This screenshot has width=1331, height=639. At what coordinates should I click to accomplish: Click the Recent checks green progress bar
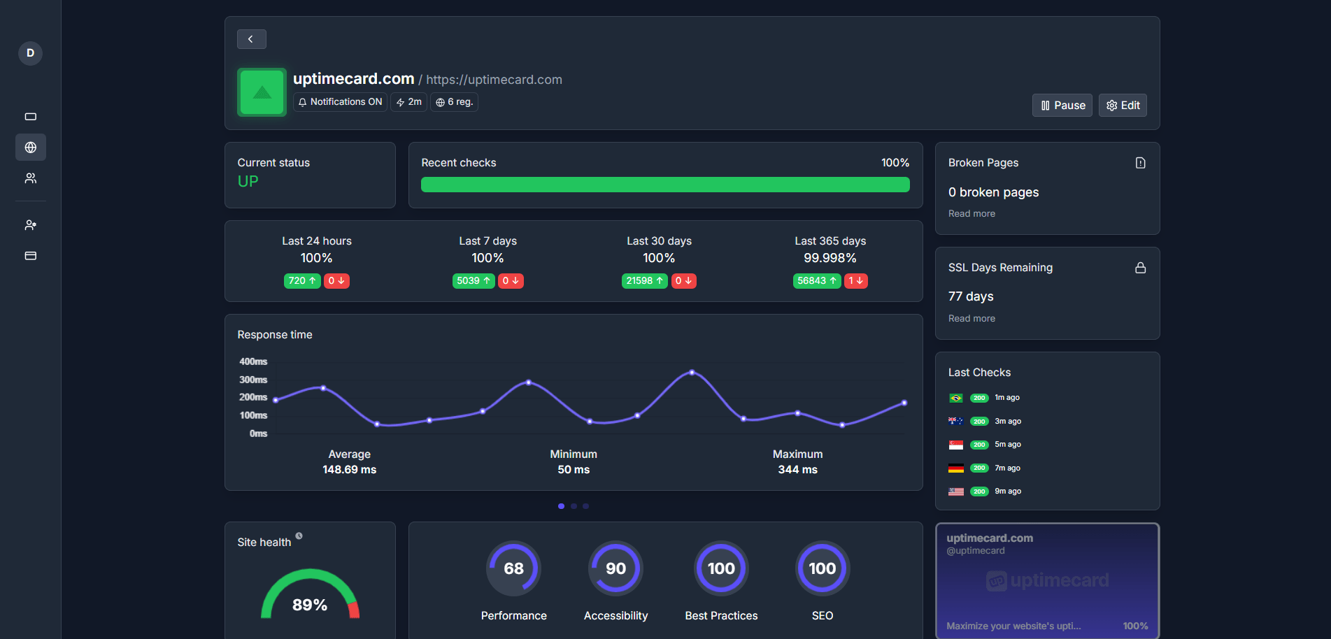point(665,185)
